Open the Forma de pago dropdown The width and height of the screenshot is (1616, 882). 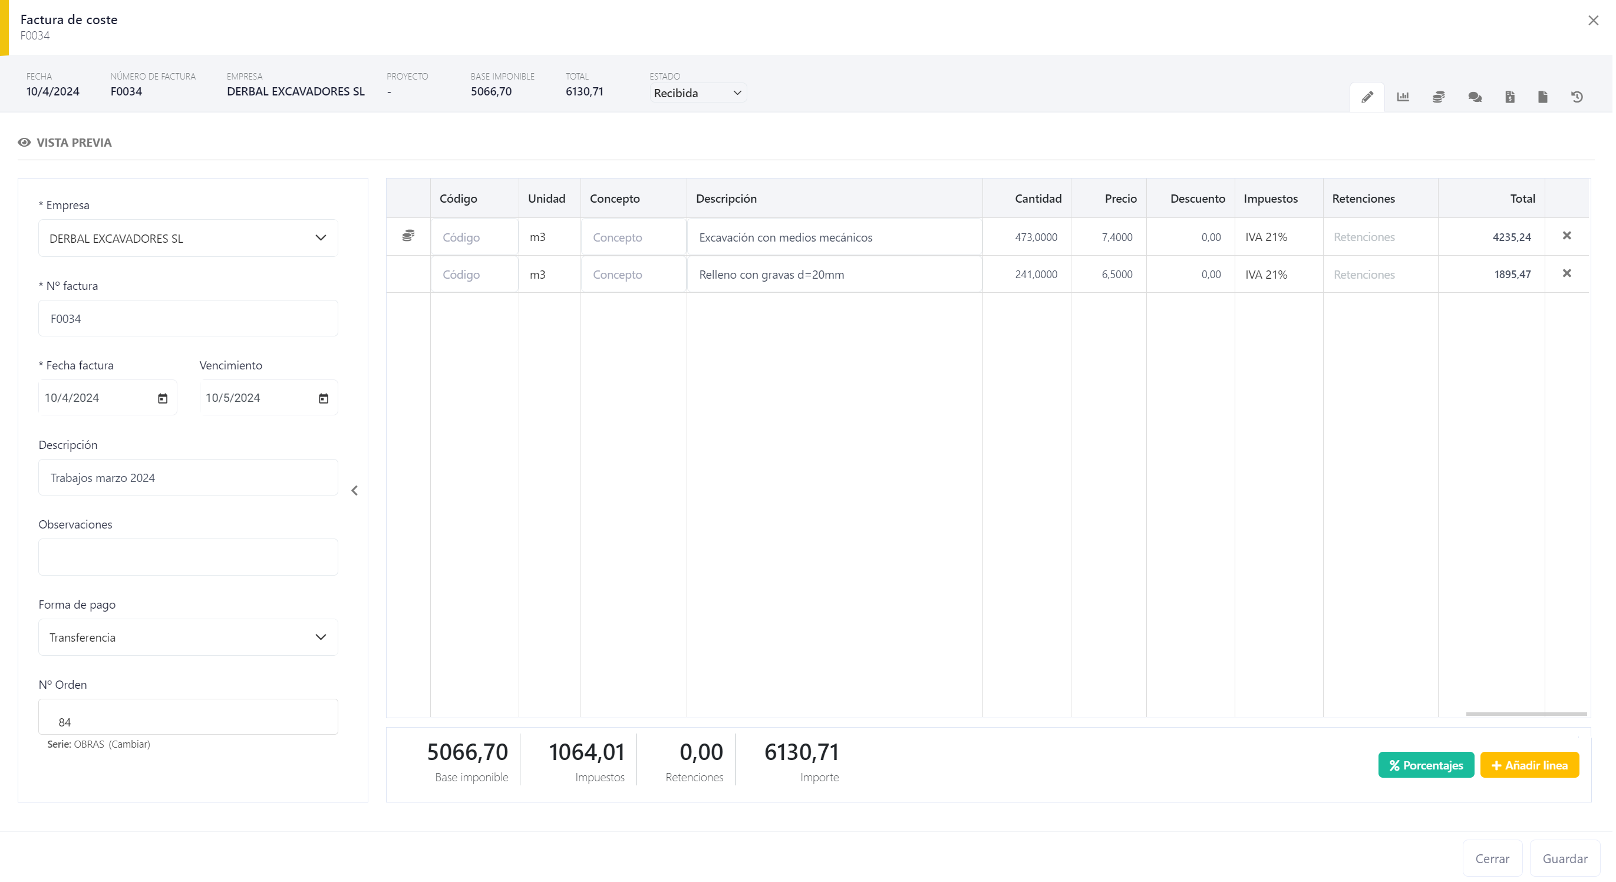click(187, 637)
